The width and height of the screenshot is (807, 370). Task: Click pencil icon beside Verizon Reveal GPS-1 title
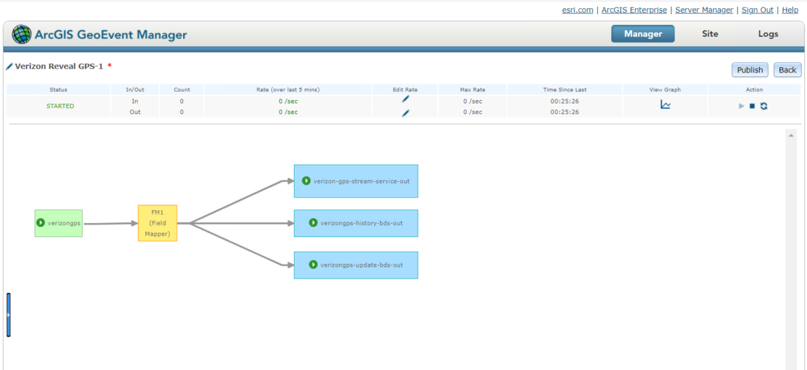pos(9,66)
